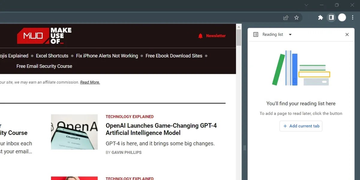This screenshot has height=180, width=360.
Task: Open the Chrome three-dot menu
Action: coord(352,17)
